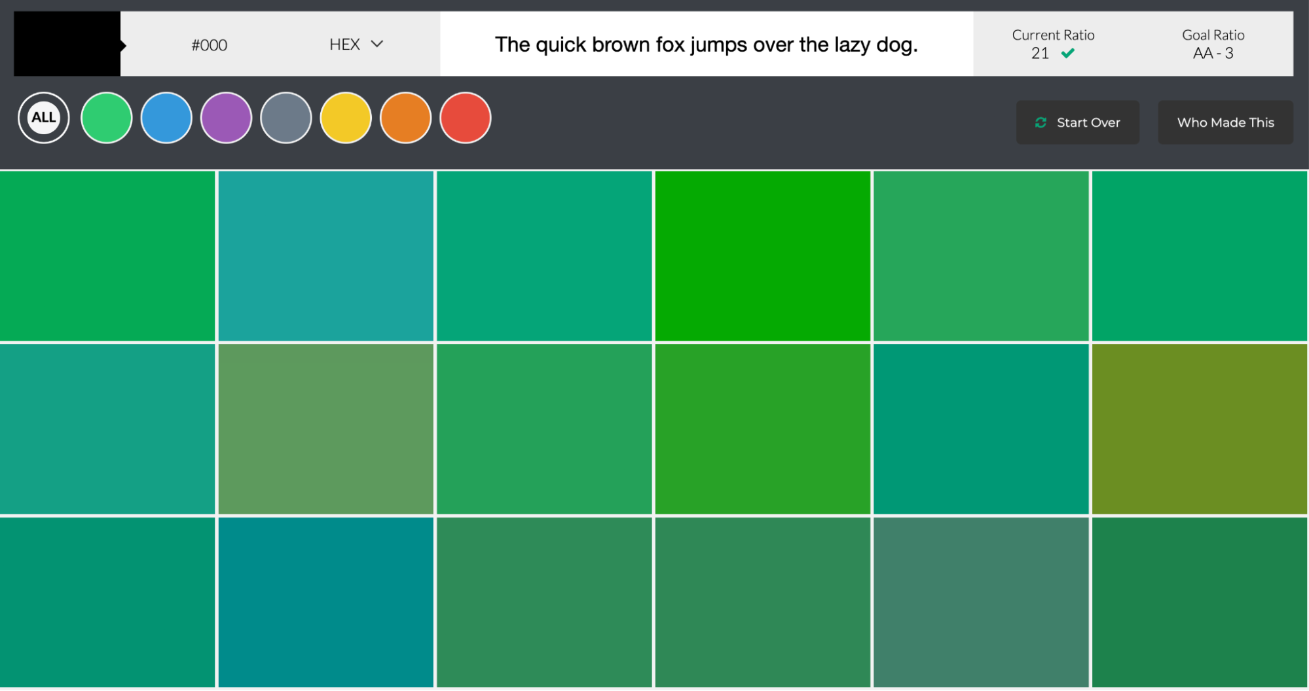This screenshot has height=691, width=1309.
Task: Filter palette by purple color circle
Action: coord(226,118)
